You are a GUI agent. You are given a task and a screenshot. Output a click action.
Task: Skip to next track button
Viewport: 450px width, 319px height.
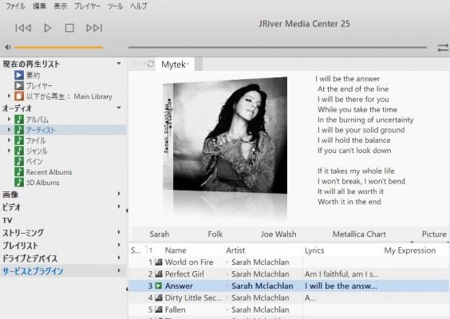(94, 28)
